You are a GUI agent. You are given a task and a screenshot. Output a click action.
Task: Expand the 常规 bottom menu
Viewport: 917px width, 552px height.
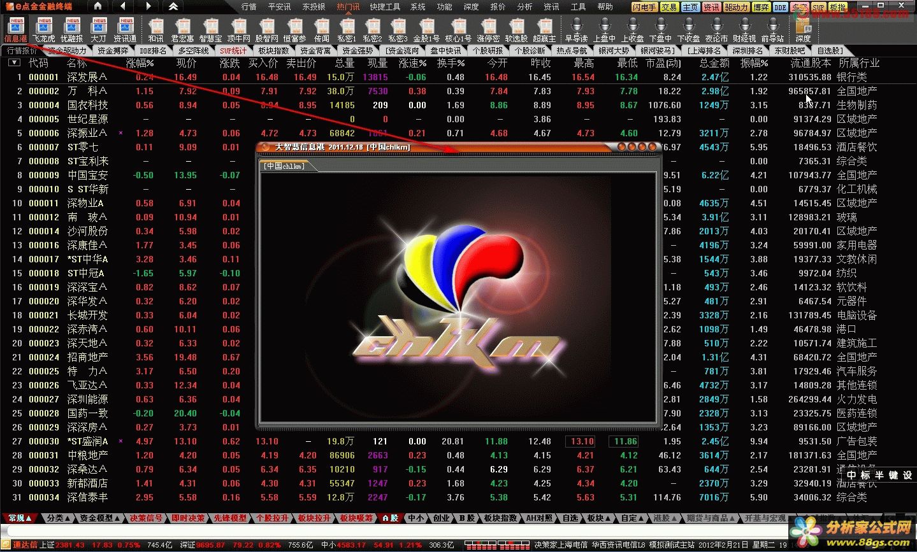20,518
